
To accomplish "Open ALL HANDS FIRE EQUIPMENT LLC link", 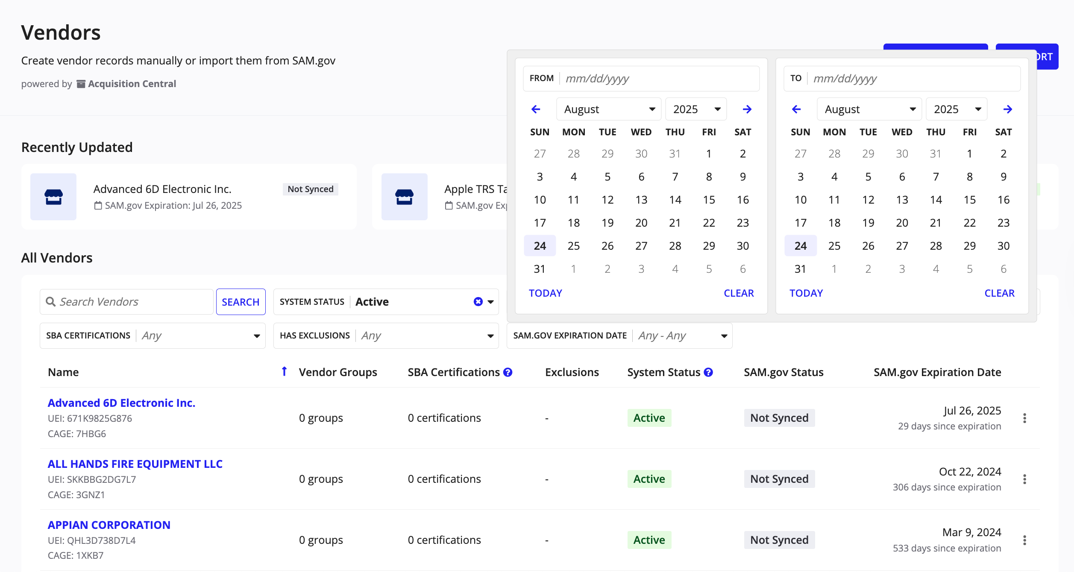I will 135,464.
